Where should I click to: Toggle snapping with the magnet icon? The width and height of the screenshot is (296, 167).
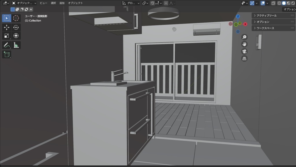[152, 3]
